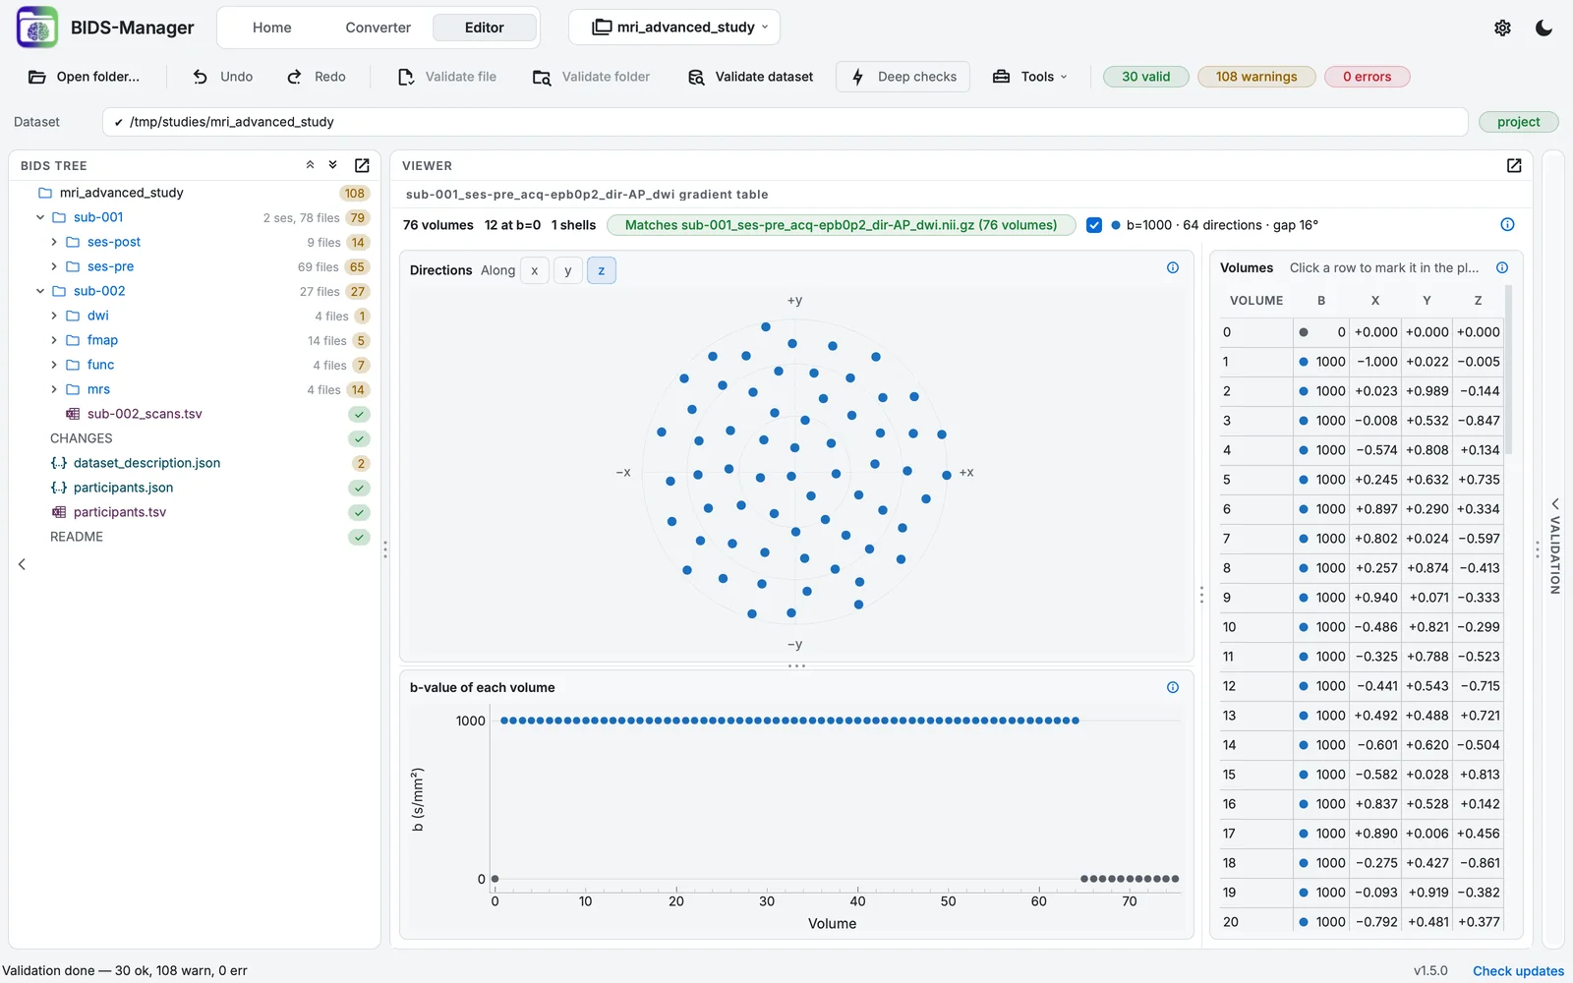Filter by 0 errors badge
The image size is (1573, 983).
tap(1368, 77)
